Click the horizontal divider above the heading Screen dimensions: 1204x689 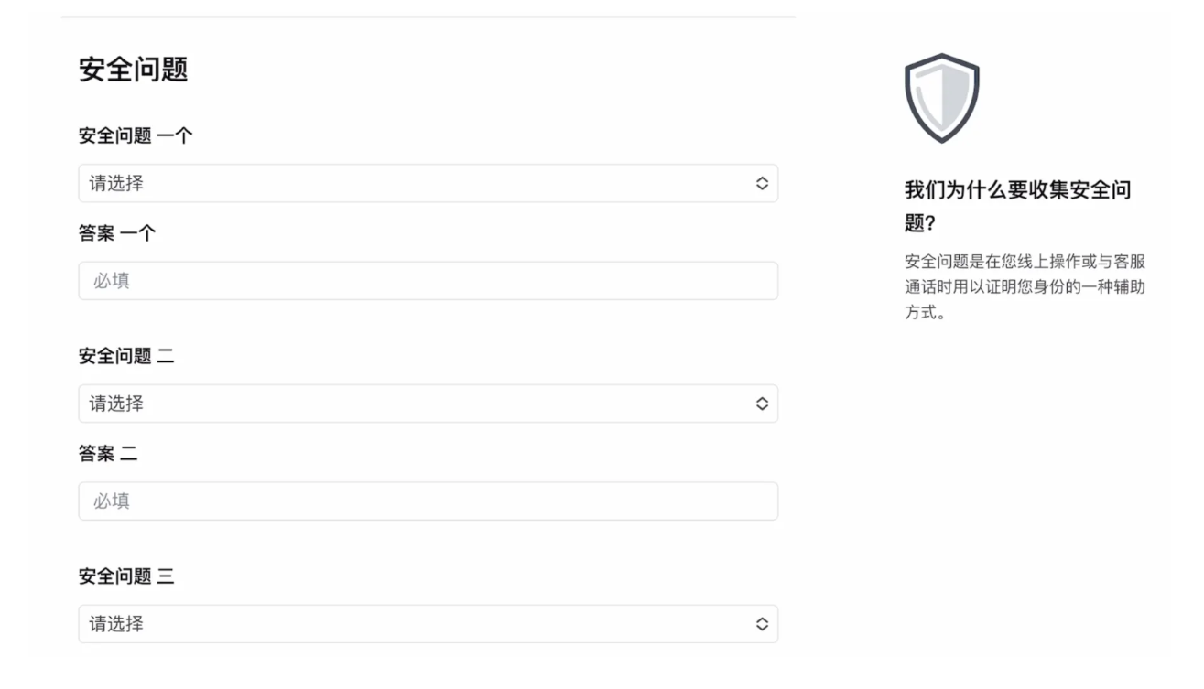tap(428, 17)
